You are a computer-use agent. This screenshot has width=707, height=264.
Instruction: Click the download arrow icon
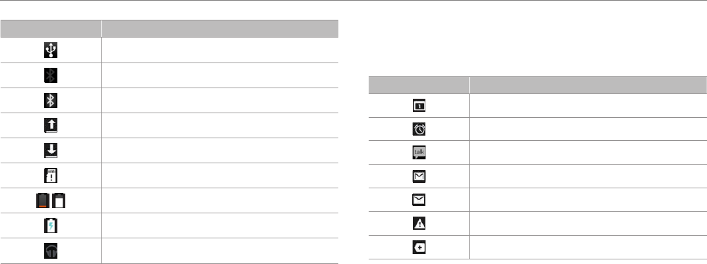pyautogui.click(x=51, y=150)
